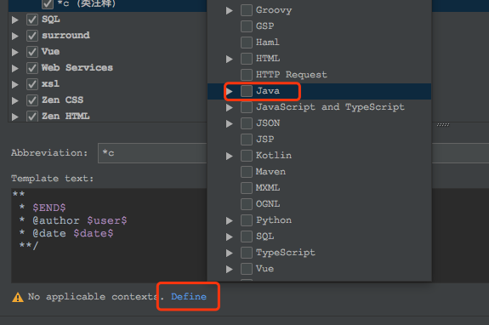Select the Web Services group label
The image size is (489, 325).
[x=77, y=68]
